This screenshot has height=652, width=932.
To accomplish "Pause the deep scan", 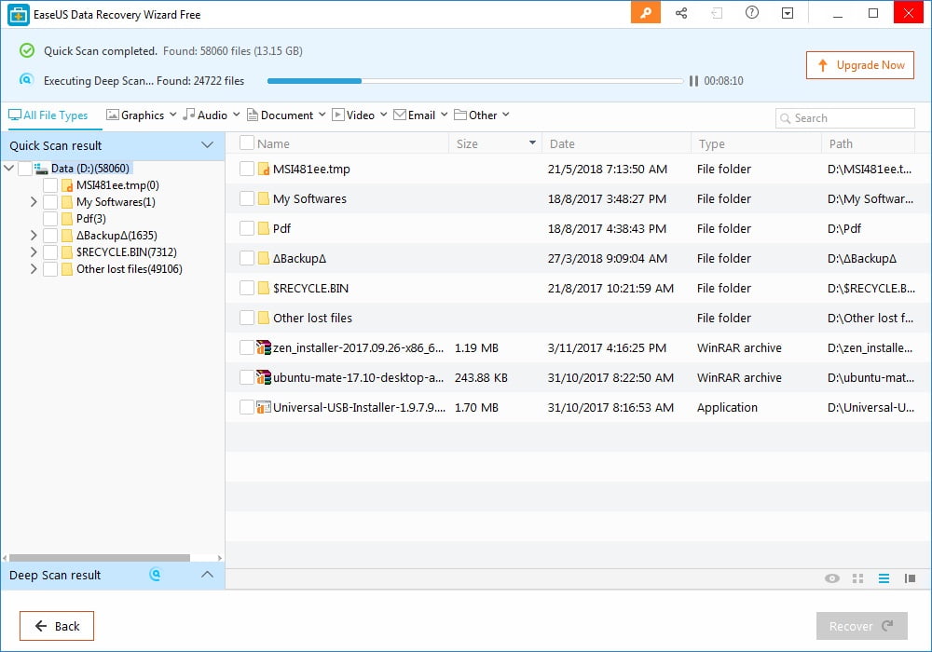I will [x=693, y=81].
